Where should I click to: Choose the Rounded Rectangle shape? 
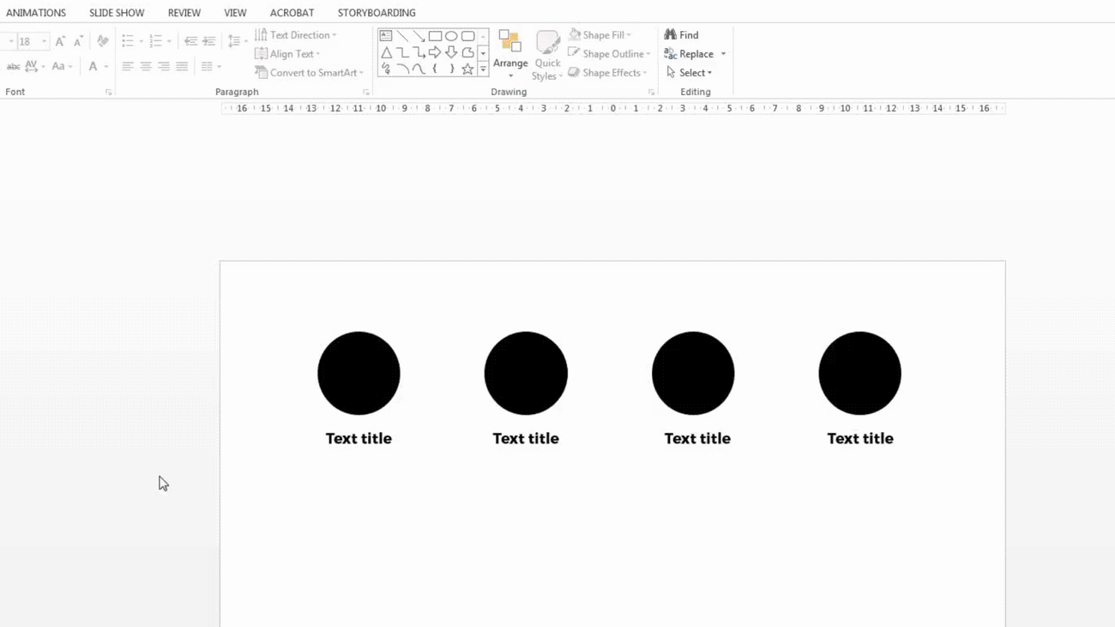coord(467,36)
